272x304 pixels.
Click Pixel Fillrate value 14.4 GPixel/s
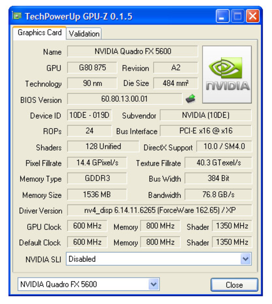(97, 163)
